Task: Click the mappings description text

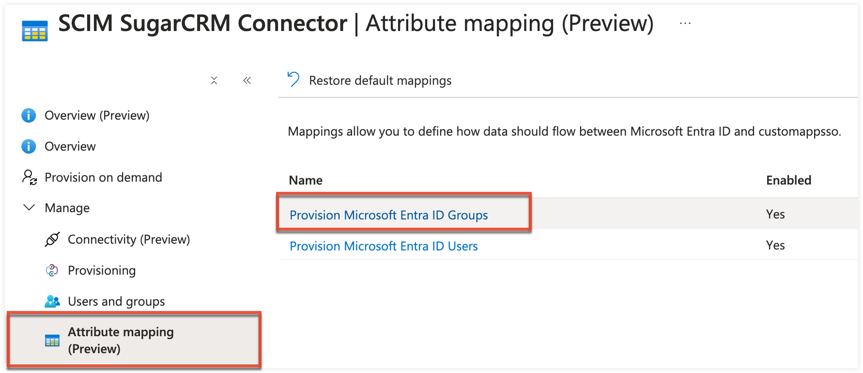Action: tap(564, 131)
